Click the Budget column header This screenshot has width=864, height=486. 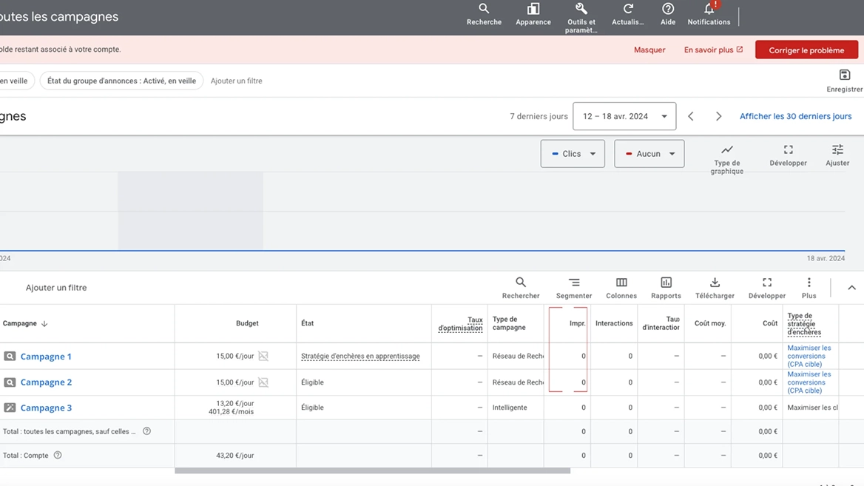coord(247,323)
